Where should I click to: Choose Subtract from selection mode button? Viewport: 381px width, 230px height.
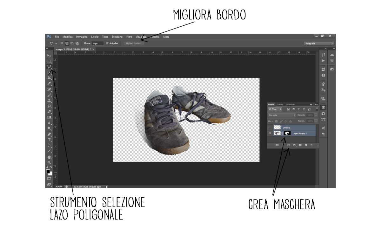(x=72, y=43)
